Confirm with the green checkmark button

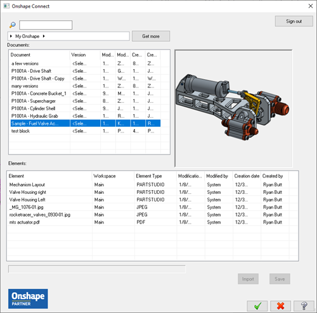tap(257, 306)
